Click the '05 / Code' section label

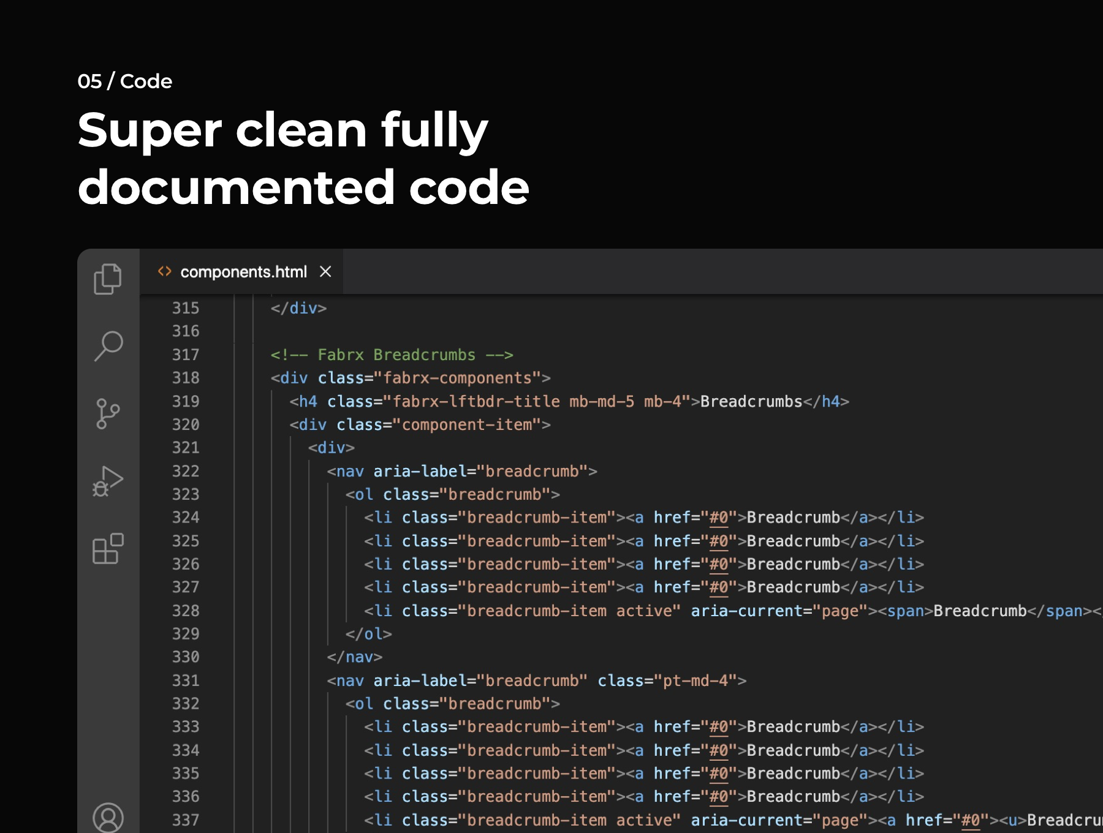pyautogui.click(x=125, y=81)
